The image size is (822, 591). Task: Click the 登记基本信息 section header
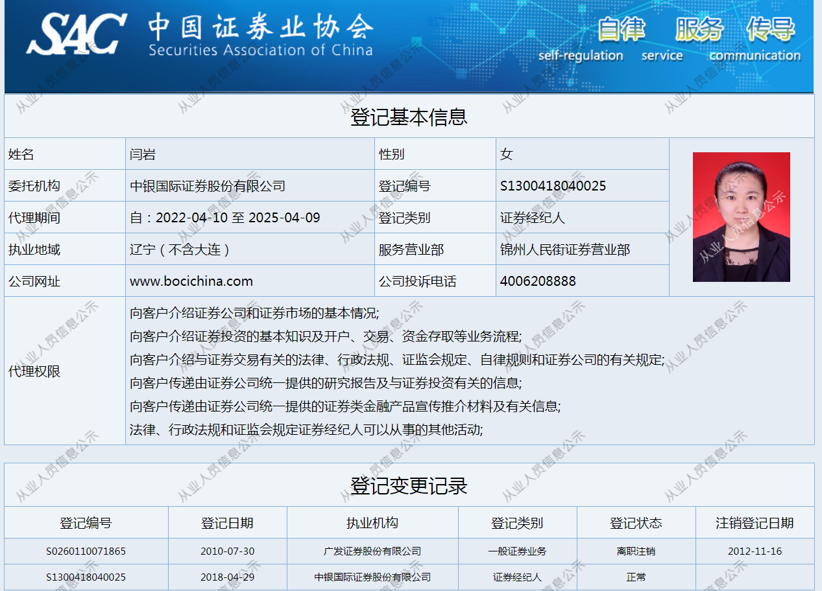[409, 117]
